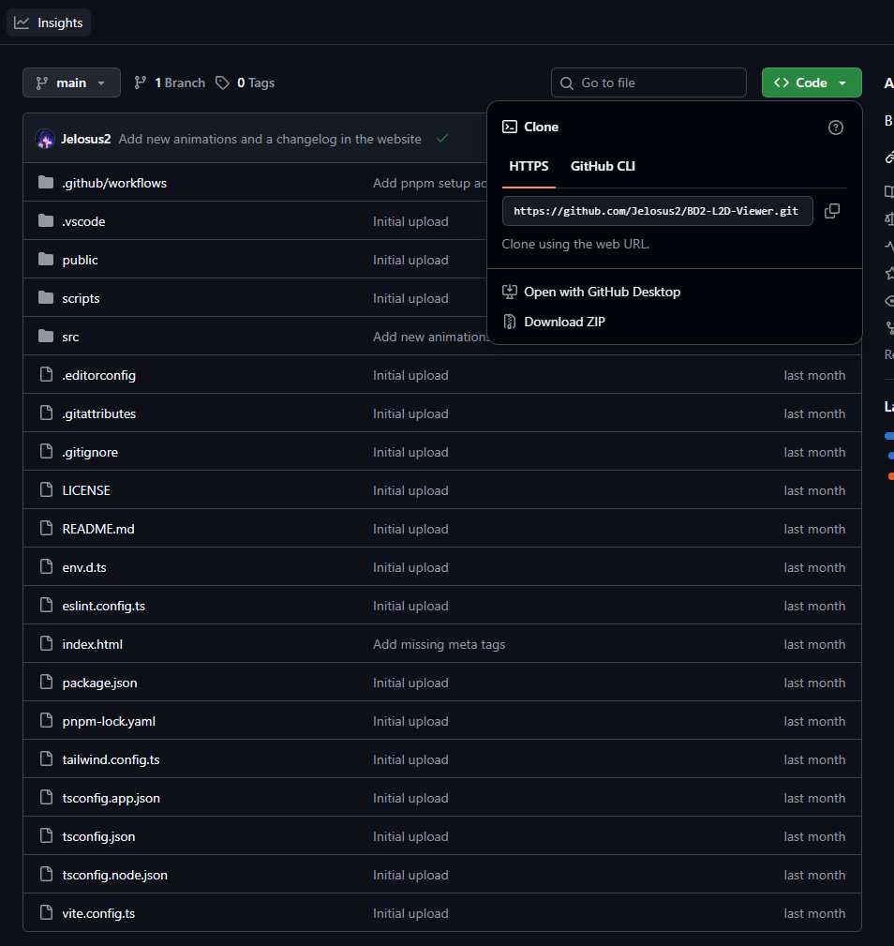This screenshot has height=946, width=894.
Task: Click the LICENSE file icon
Action: pyautogui.click(x=47, y=490)
